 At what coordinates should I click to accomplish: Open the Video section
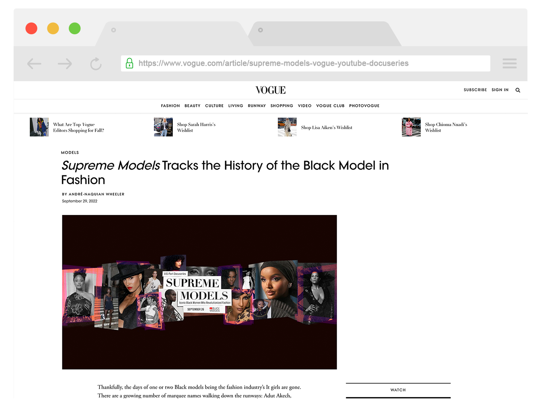coord(305,106)
